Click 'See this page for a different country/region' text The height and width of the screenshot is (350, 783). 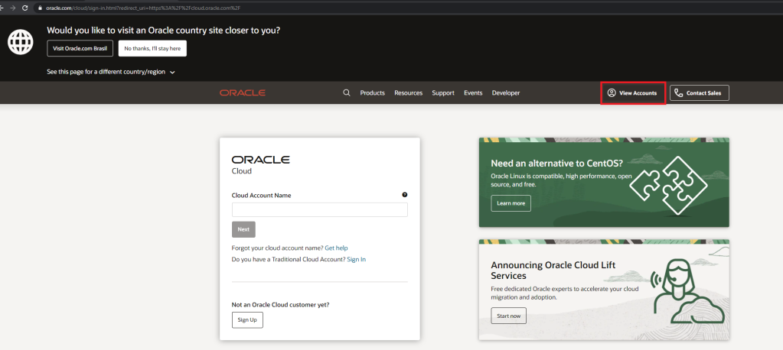[x=106, y=72]
